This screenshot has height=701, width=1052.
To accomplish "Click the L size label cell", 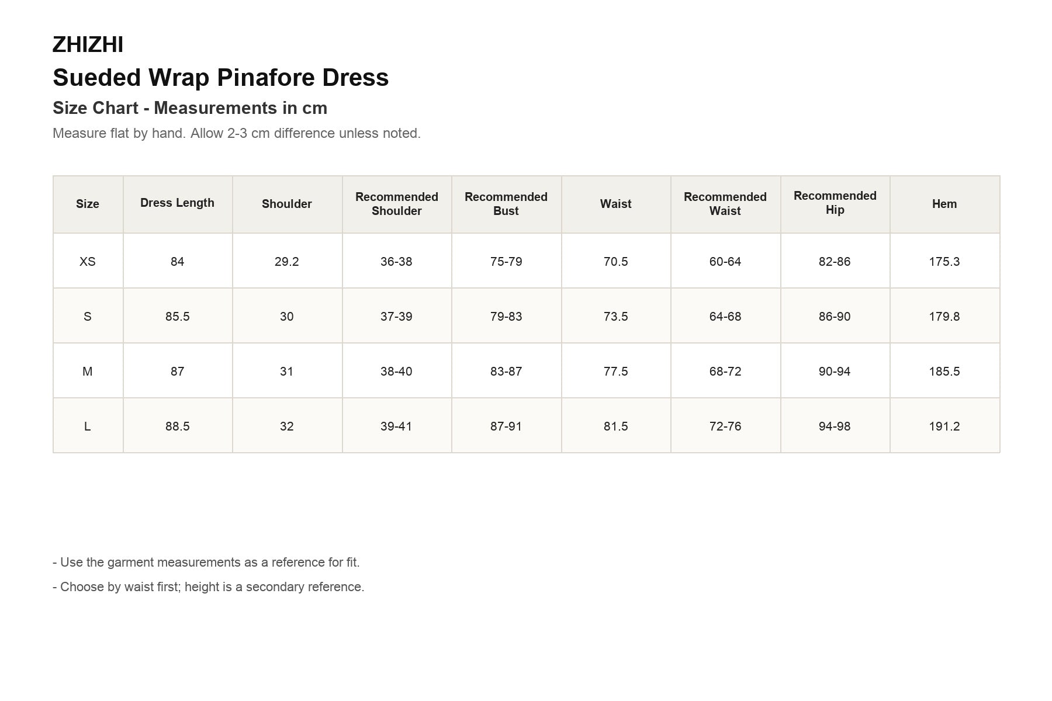I will 88,426.
